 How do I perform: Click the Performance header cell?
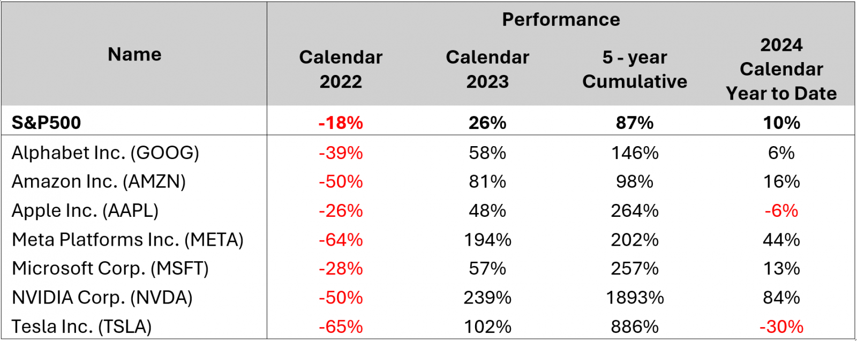click(561, 19)
